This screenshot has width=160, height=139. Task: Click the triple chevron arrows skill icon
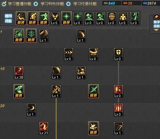69,54
